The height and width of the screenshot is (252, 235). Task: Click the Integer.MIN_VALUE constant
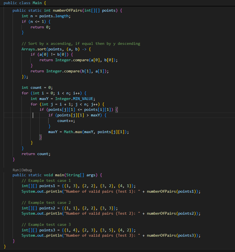point(74,99)
